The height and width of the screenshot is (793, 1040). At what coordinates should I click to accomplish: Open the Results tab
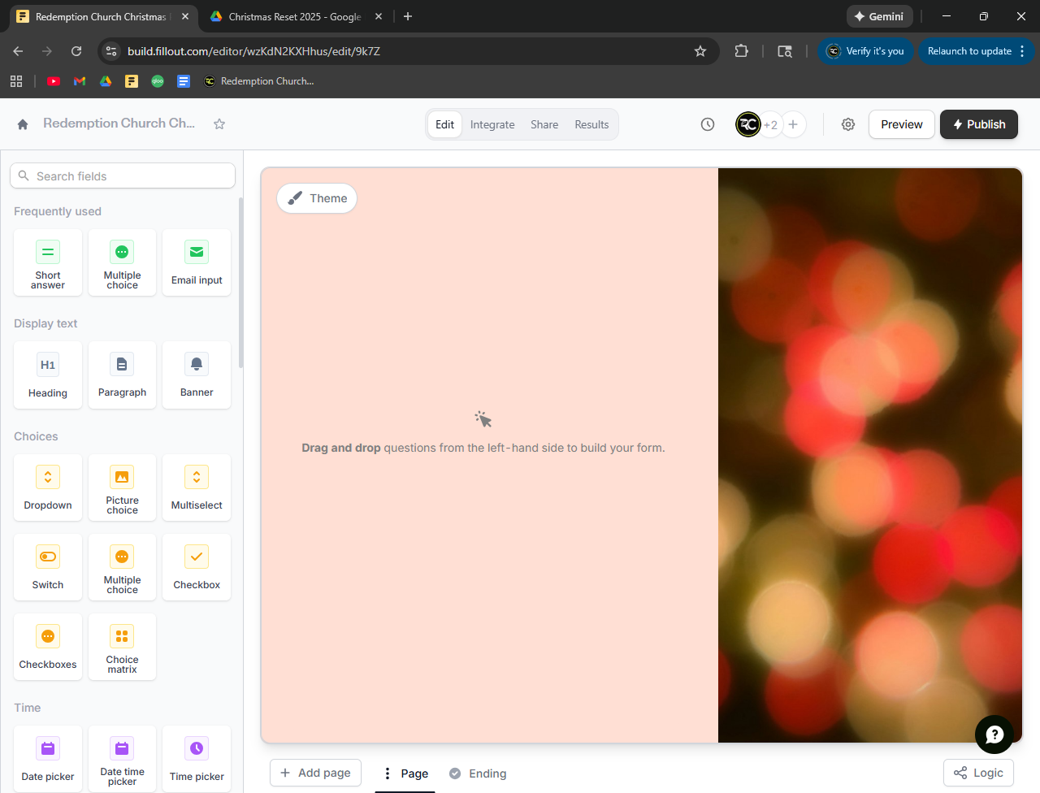click(591, 124)
